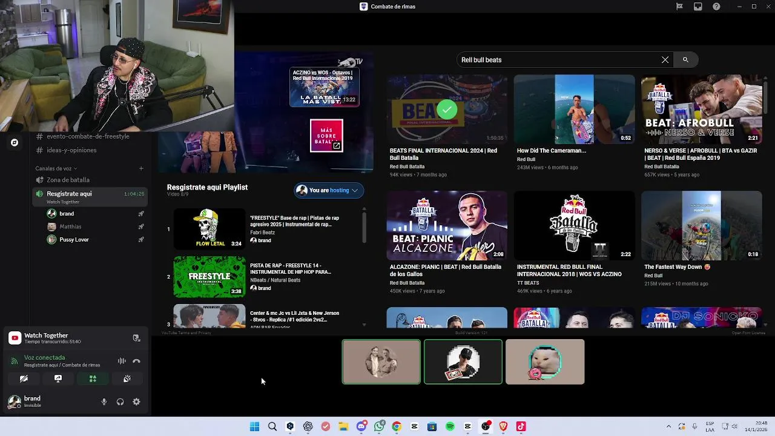Click user Pussy Lover in voice channel
This screenshot has width=775, height=436.
pyautogui.click(x=74, y=240)
